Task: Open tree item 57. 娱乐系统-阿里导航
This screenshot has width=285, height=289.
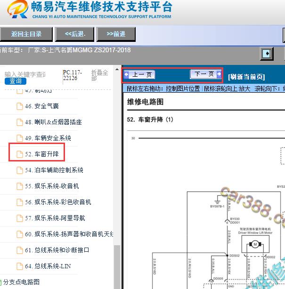Action: [x=55, y=218]
